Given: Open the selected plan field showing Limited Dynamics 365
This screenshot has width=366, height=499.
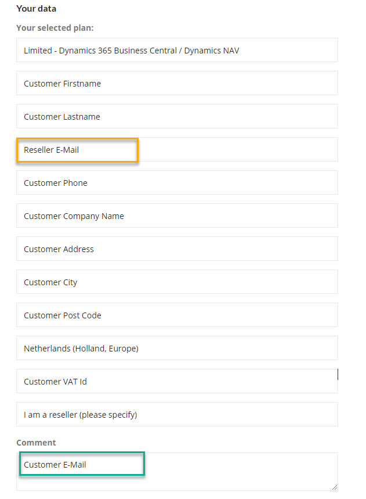Looking at the screenshot, I should click(x=177, y=51).
